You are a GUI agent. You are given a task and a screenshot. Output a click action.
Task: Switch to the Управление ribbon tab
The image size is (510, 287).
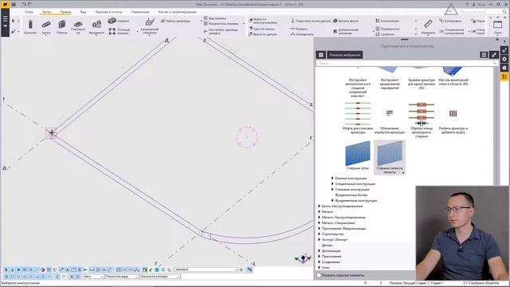[x=140, y=12]
